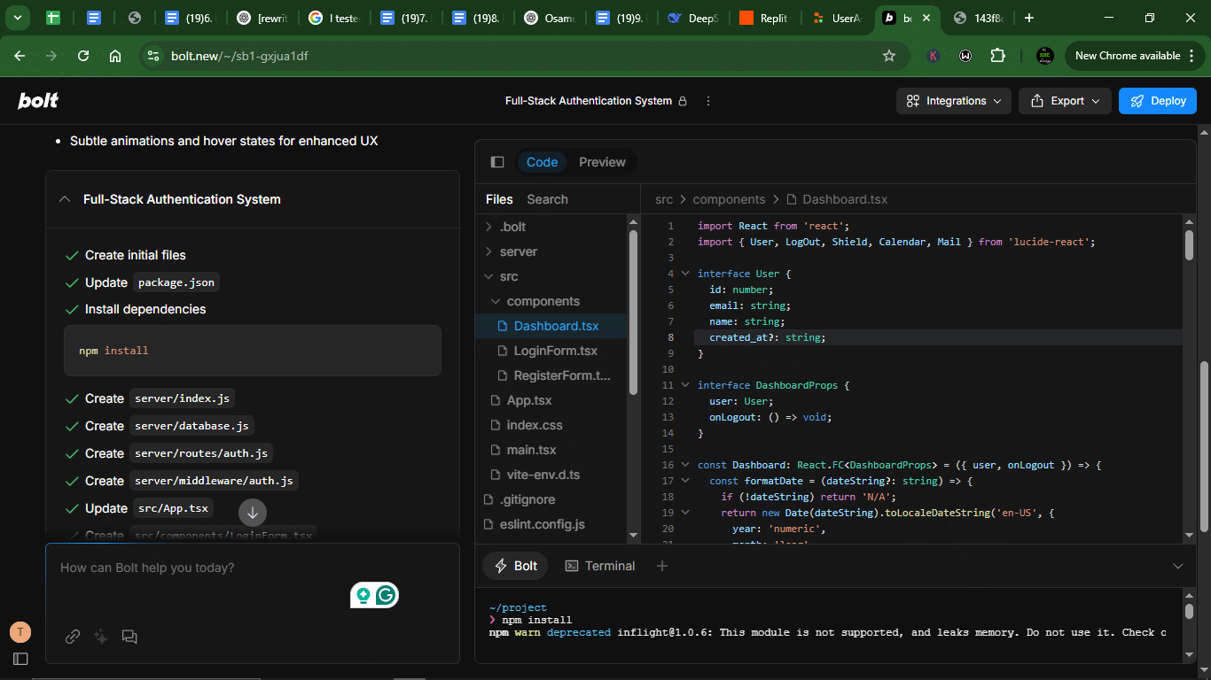Screen dimensions: 1211x680
Task: Bookmark this page with the star icon
Action: coord(889,56)
